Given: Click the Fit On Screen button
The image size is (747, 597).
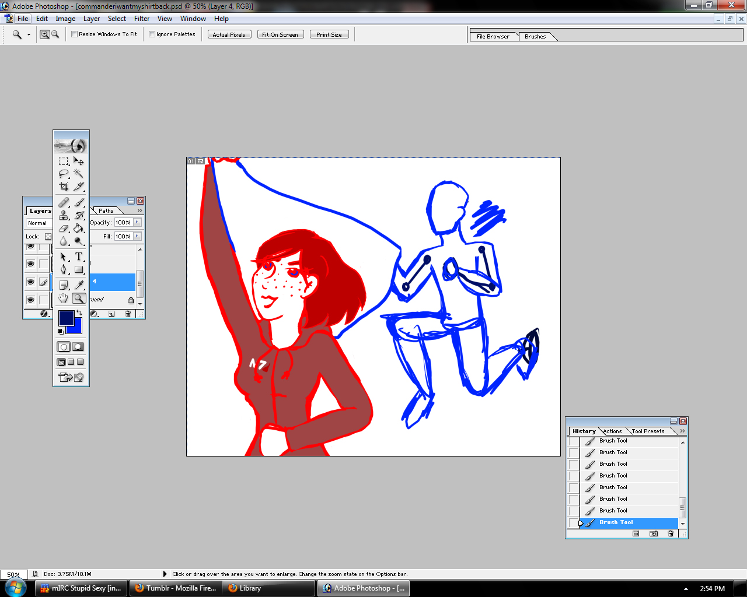Looking at the screenshot, I should 280,34.
